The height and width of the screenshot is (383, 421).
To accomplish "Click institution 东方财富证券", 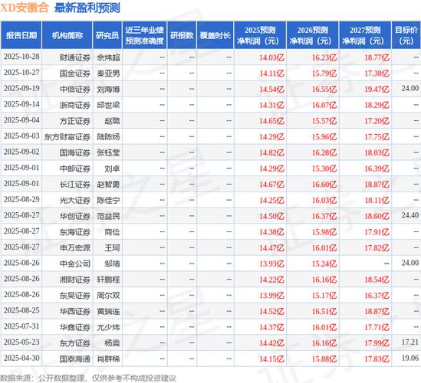I will click(67, 137).
